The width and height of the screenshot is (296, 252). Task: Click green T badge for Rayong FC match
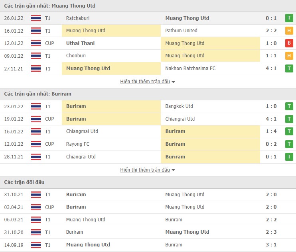point(289,144)
